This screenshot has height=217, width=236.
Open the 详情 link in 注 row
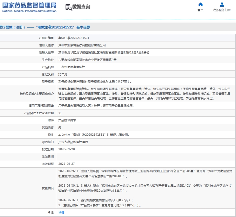click(61, 213)
